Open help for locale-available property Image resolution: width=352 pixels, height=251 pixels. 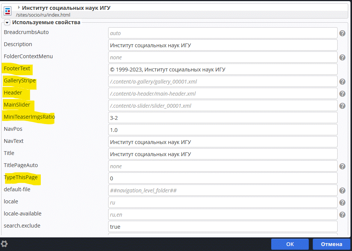pyautogui.click(x=342, y=215)
